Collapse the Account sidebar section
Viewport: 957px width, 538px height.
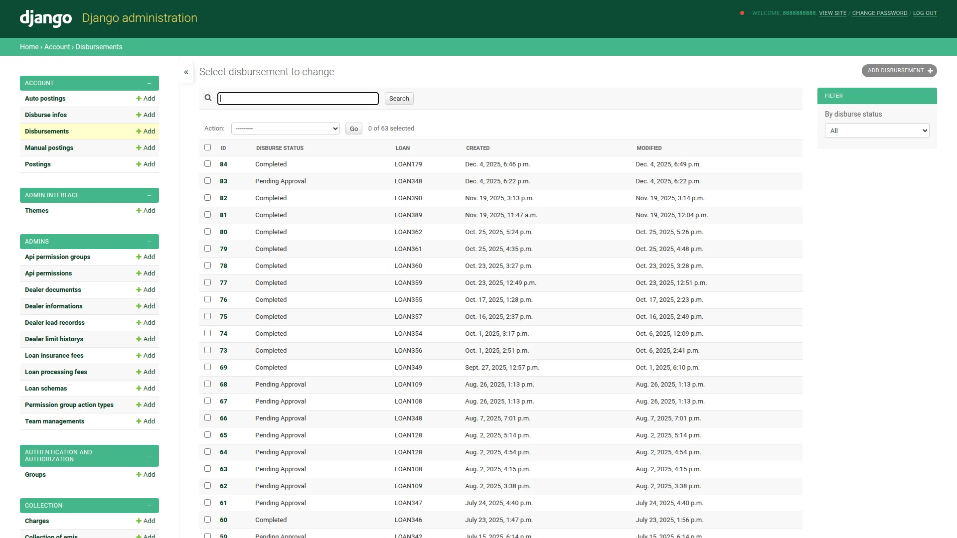(149, 83)
